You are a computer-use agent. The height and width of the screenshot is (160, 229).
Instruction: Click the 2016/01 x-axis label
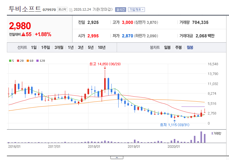coord(14,147)
